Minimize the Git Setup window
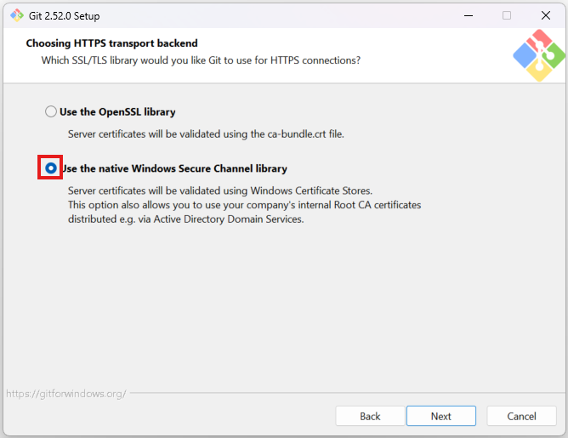 click(468, 15)
